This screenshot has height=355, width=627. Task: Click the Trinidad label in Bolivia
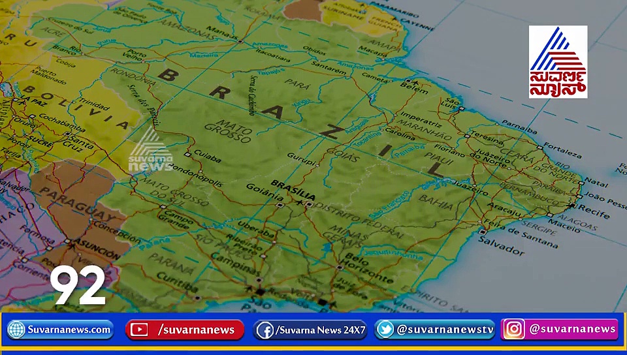coord(94,104)
